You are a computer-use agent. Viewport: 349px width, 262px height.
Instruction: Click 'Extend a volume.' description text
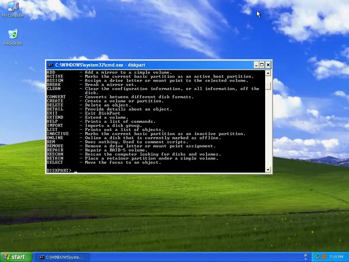click(x=107, y=117)
